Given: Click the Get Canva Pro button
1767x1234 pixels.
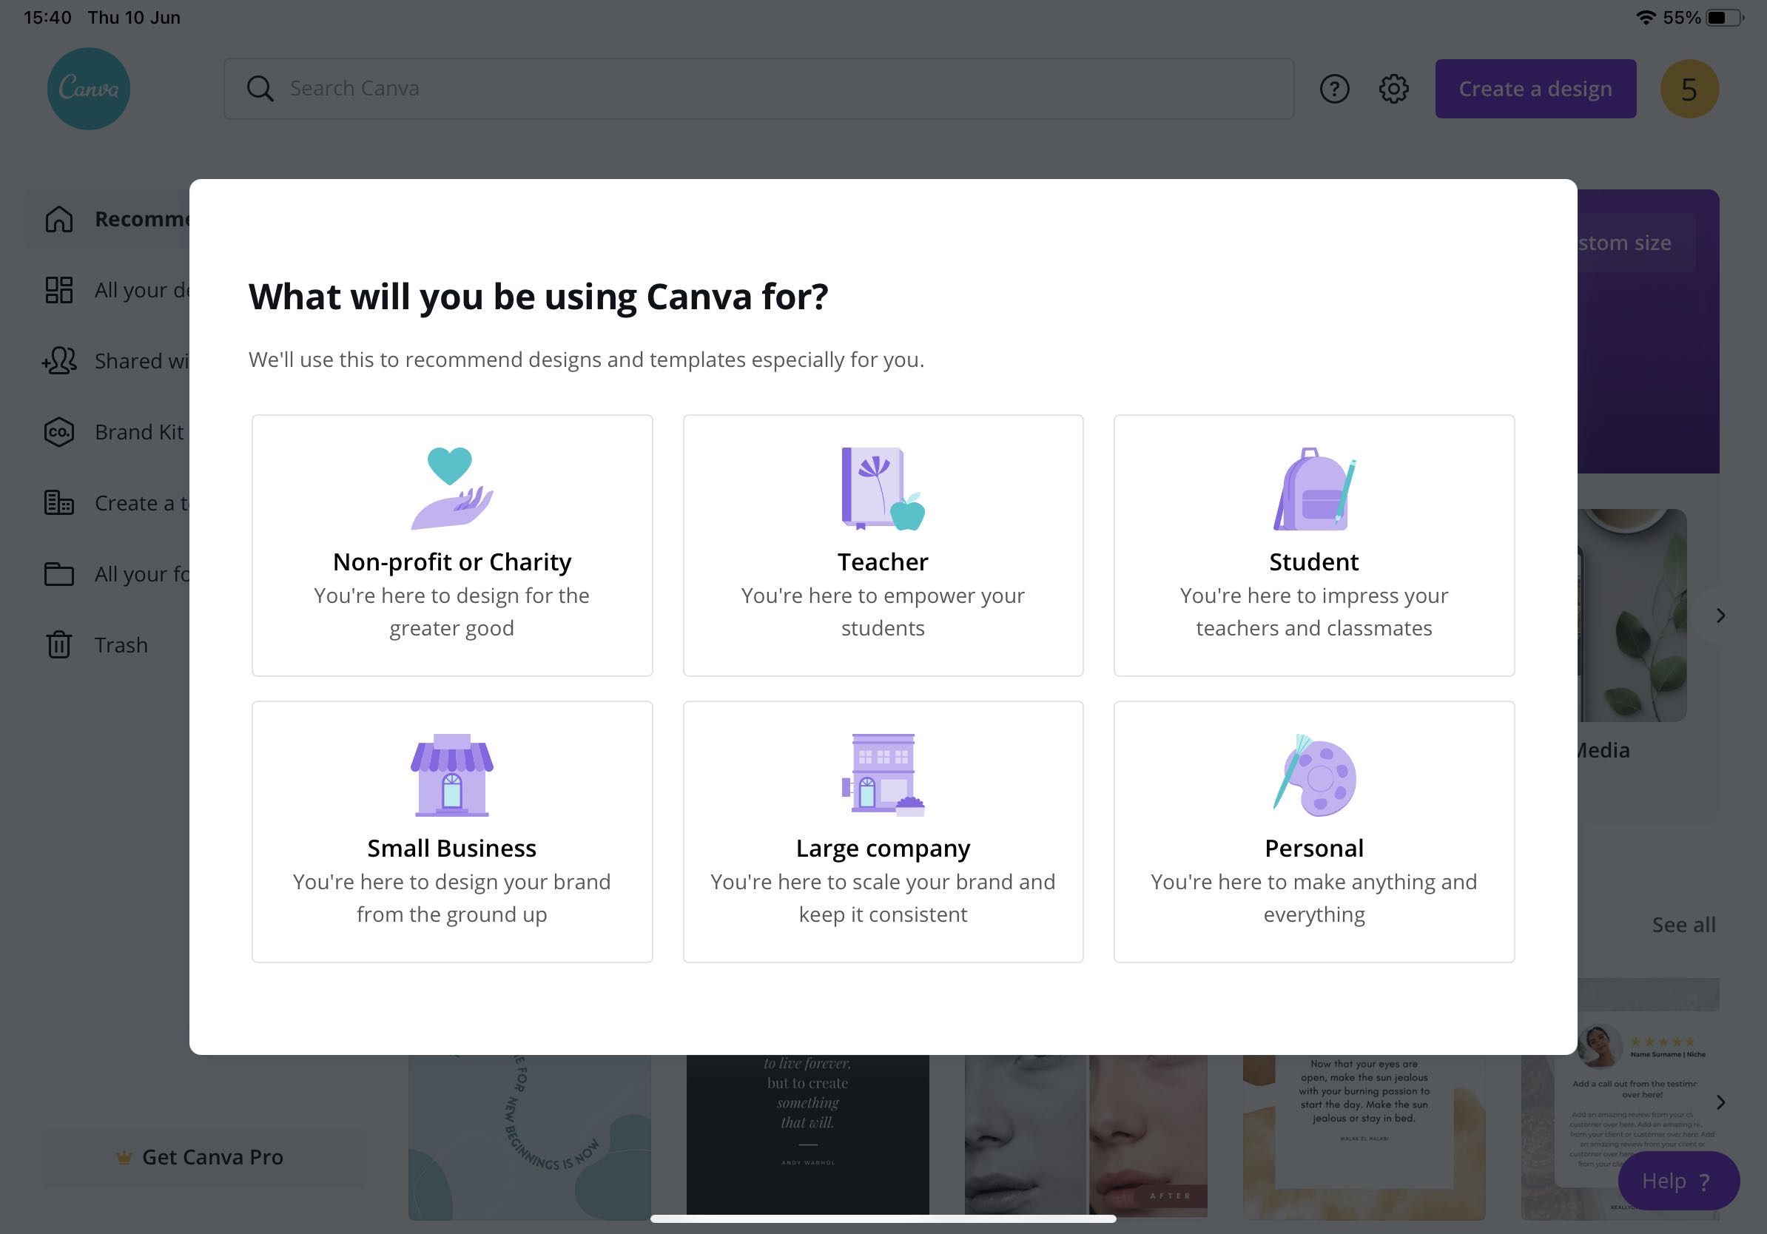Looking at the screenshot, I should point(204,1157).
